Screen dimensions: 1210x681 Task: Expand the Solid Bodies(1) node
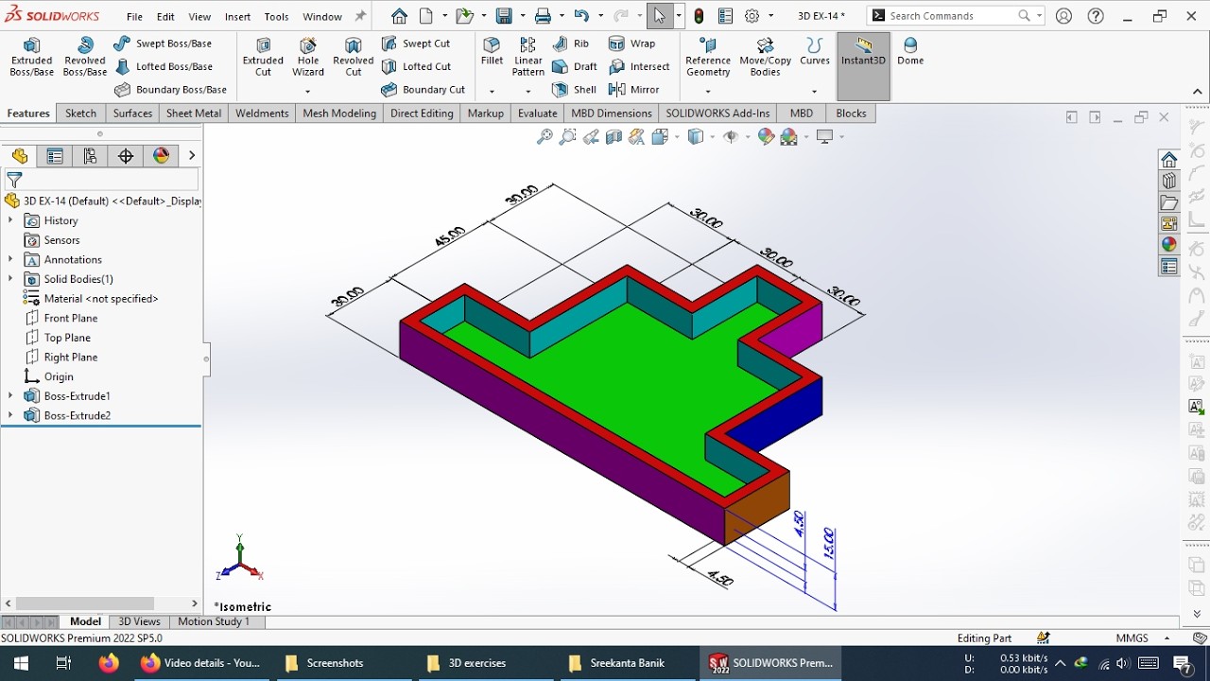[10, 279]
